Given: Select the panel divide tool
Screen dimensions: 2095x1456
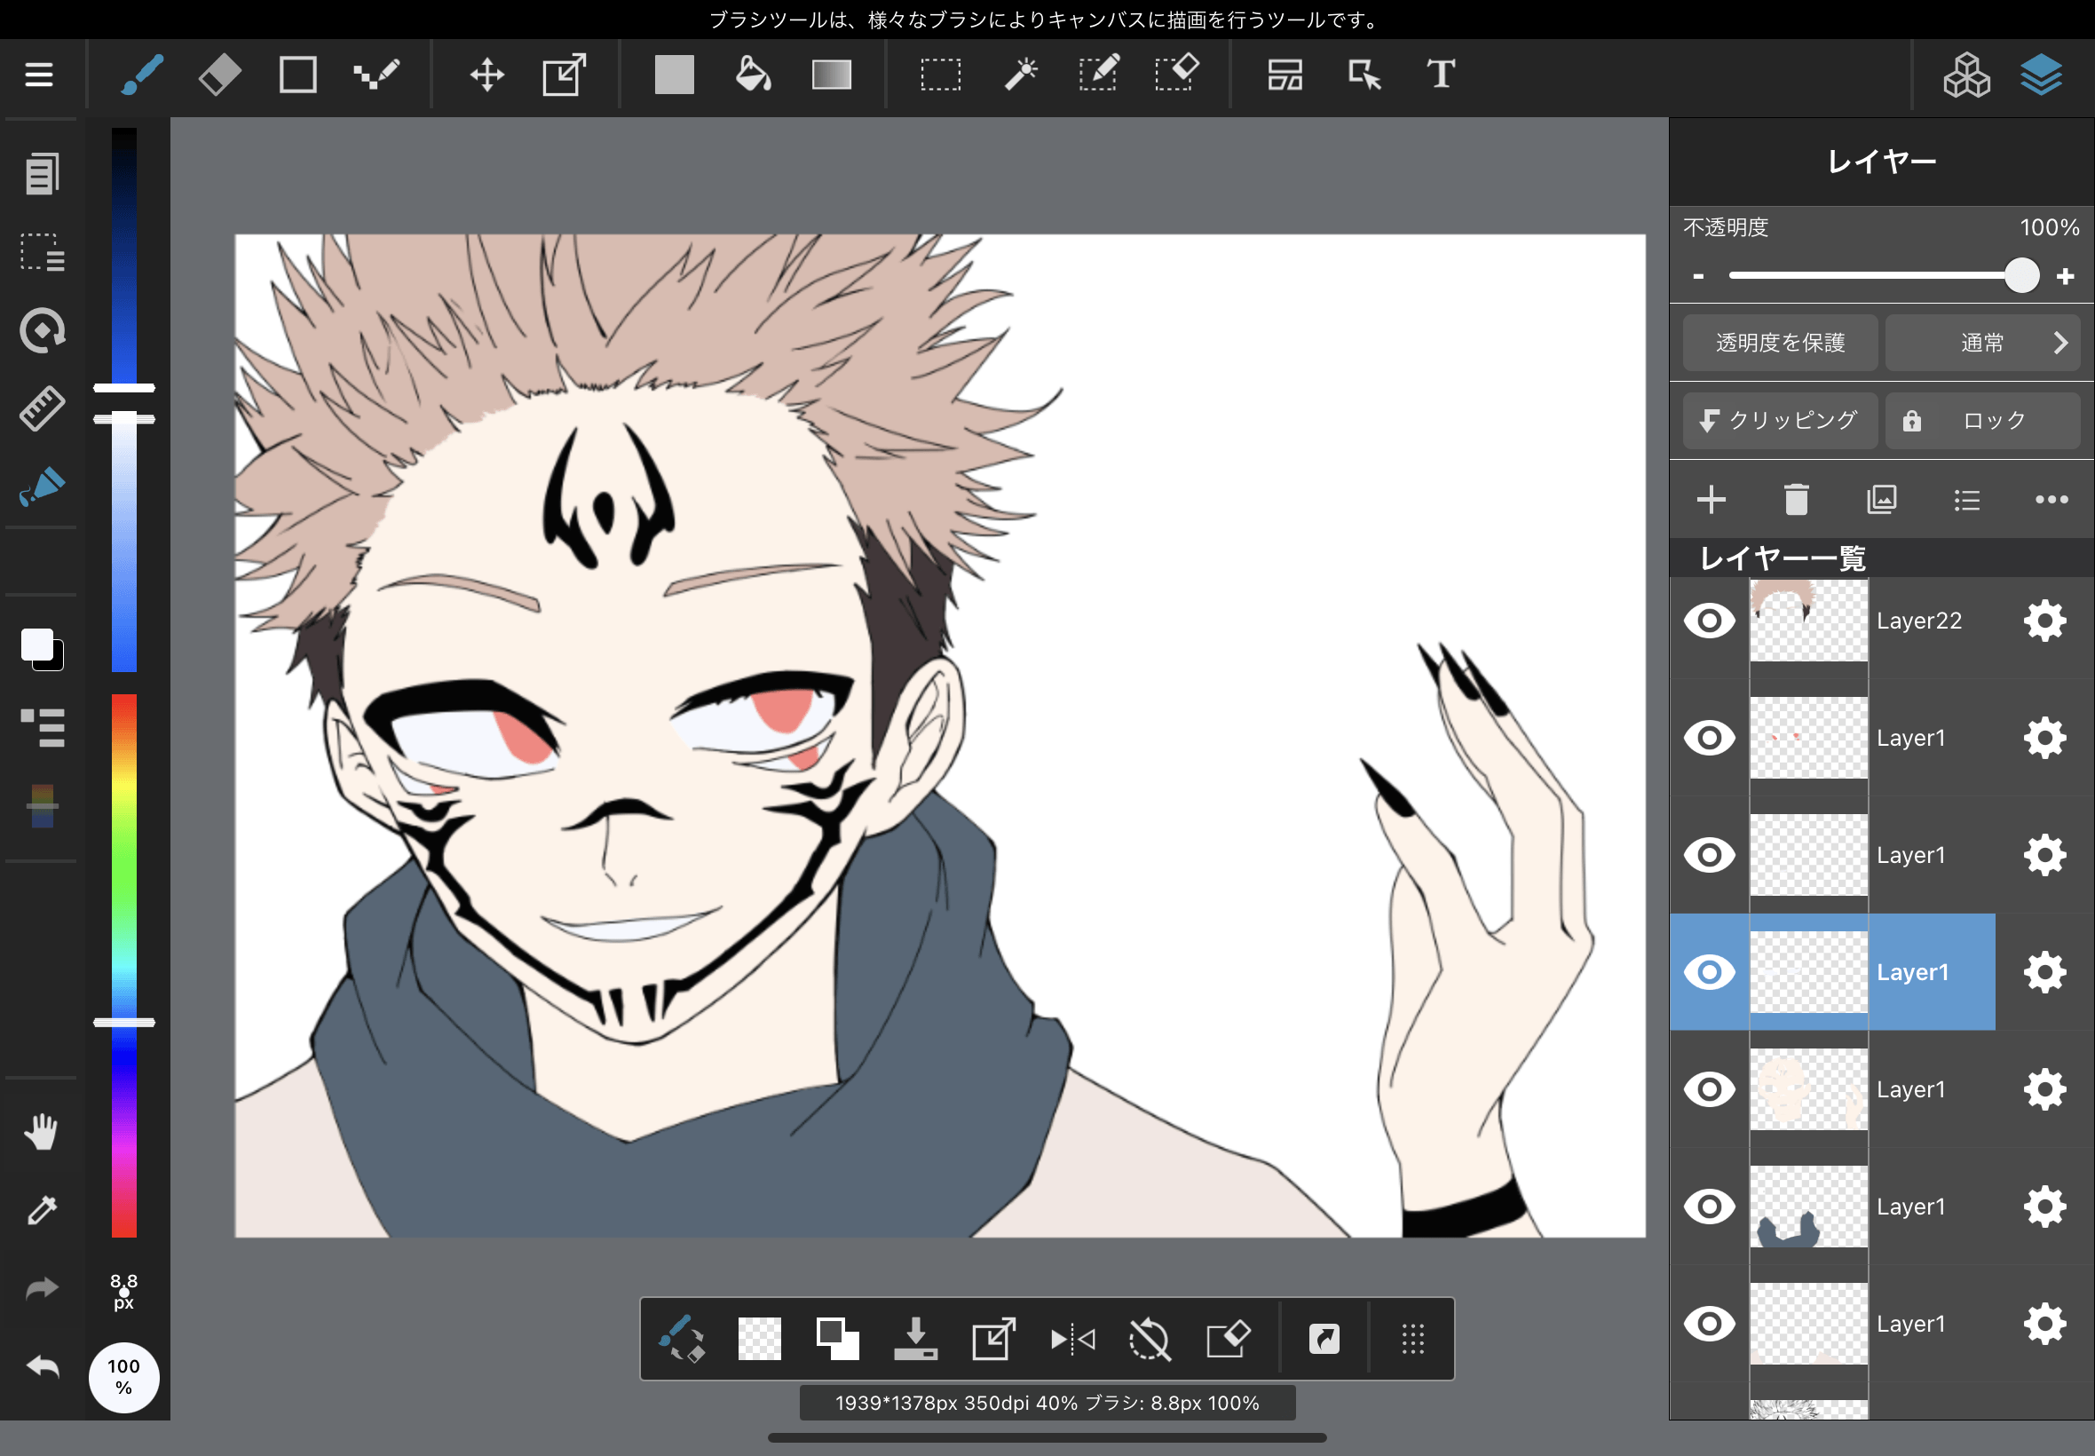Looking at the screenshot, I should point(1285,74).
